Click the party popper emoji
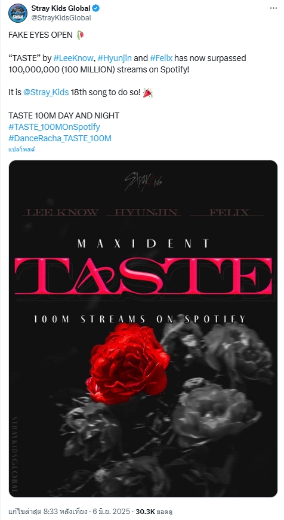Image resolution: width=284 pixels, height=520 pixels. point(148,93)
